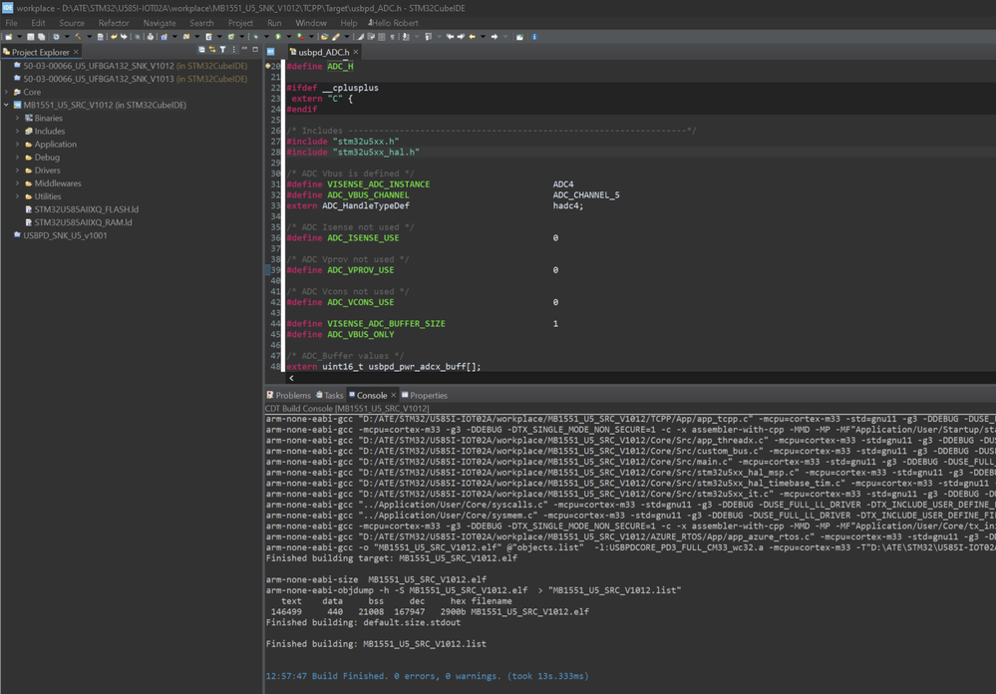Click the New file icon in toolbar
This screenshot has height=694, width=996.
click(9, 37)
